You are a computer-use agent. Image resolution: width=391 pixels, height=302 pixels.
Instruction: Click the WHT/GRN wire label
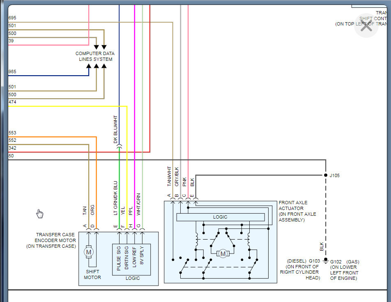pos(138,204)
